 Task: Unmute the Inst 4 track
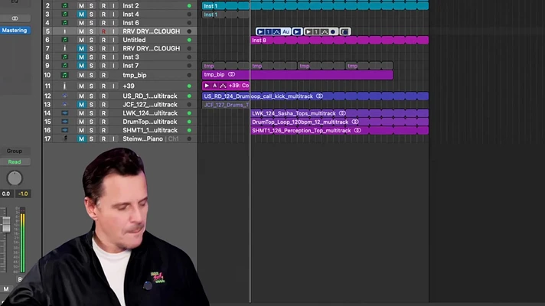pyautogui.click(x=81, y=15)
